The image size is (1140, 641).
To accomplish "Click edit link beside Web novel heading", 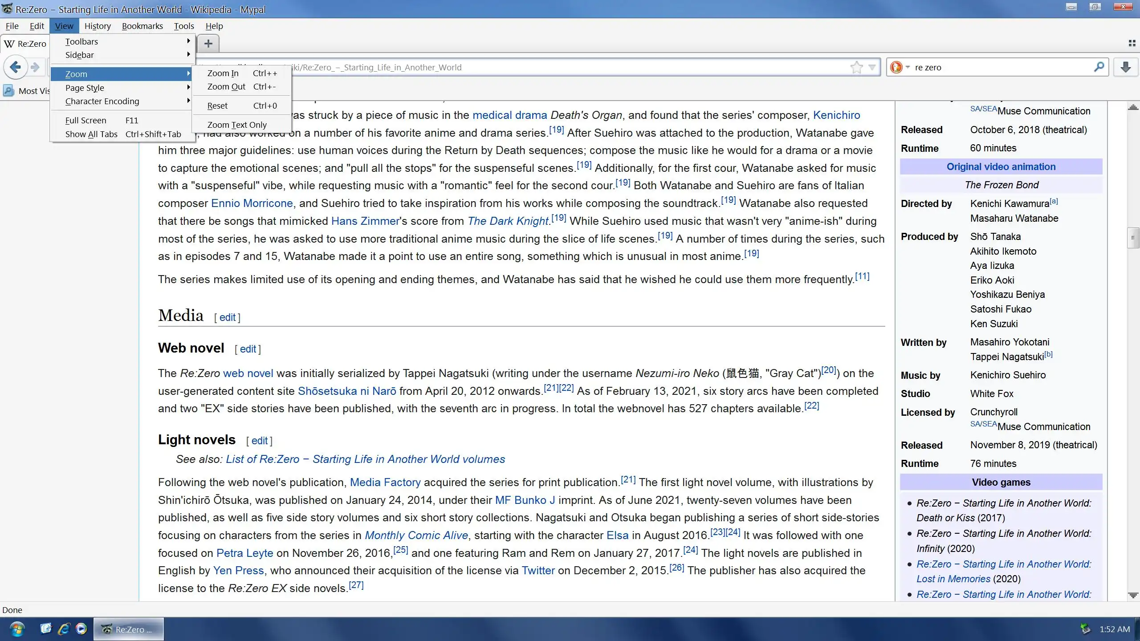I will pyautogui.click(x=248, y=349).
